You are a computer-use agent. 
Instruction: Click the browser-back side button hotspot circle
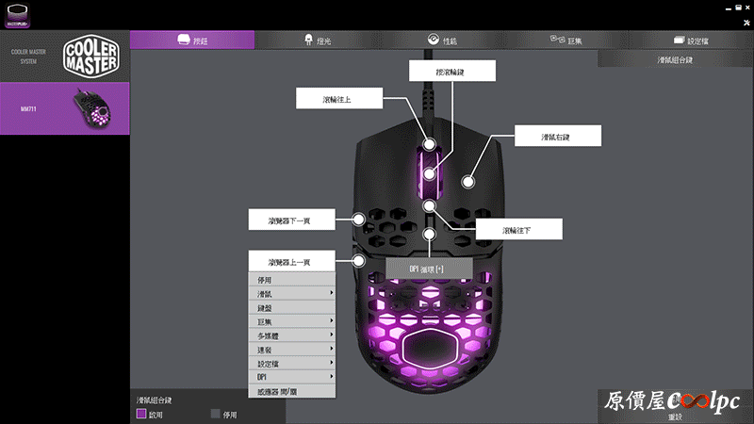[359, 261]
